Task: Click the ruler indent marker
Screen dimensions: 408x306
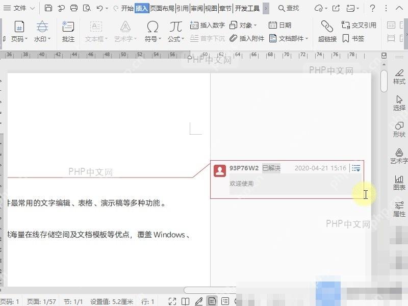Action: point(190,57)
